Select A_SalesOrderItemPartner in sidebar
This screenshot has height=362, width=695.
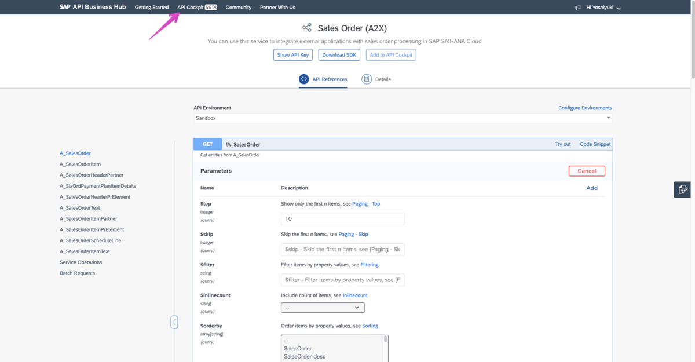tap(89, 219)
